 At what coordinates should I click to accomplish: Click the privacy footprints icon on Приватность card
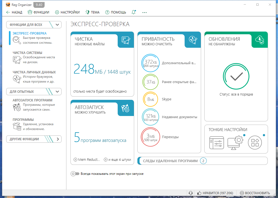pyautogui.click(x=193, y=40)
